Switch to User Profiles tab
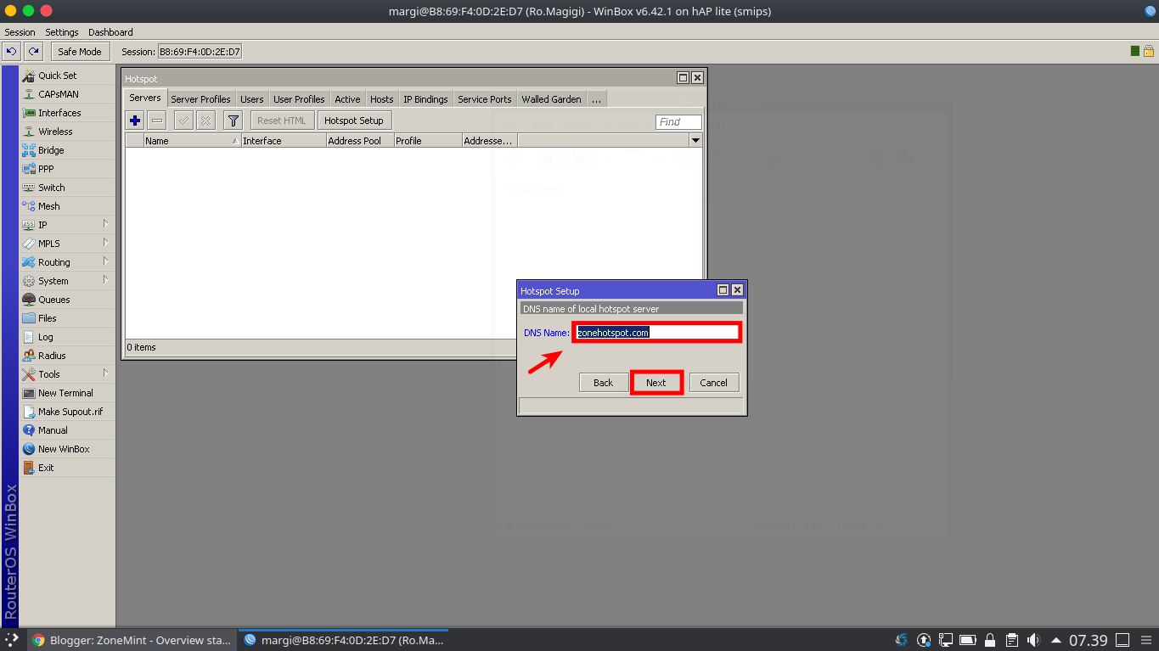This screenshot has height=651, width=1159. tap(299, 99)
